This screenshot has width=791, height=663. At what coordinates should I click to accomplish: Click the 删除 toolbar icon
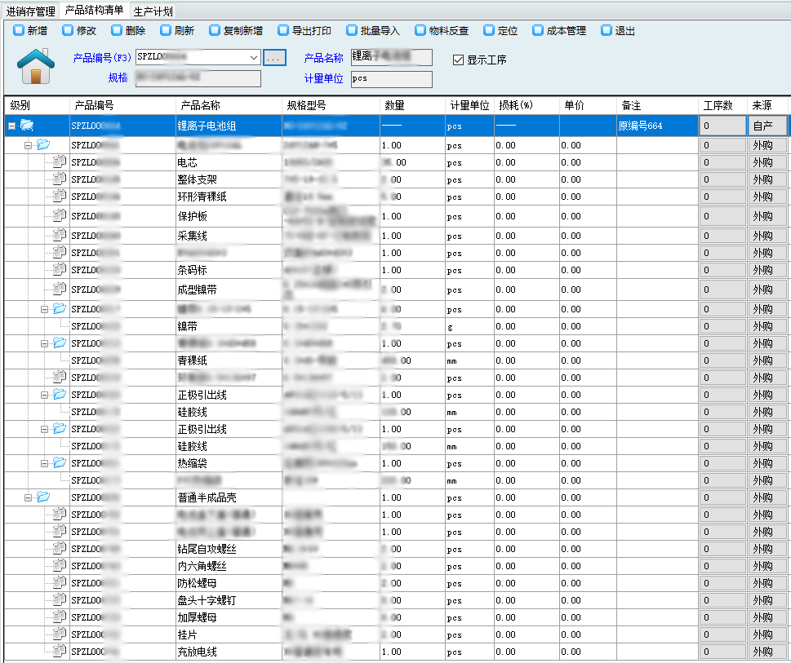click(x=117, y=31)
